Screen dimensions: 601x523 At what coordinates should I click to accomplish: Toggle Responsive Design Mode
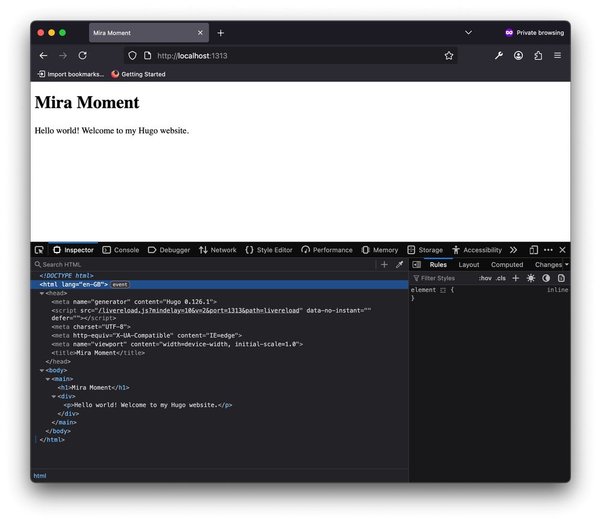534,250
